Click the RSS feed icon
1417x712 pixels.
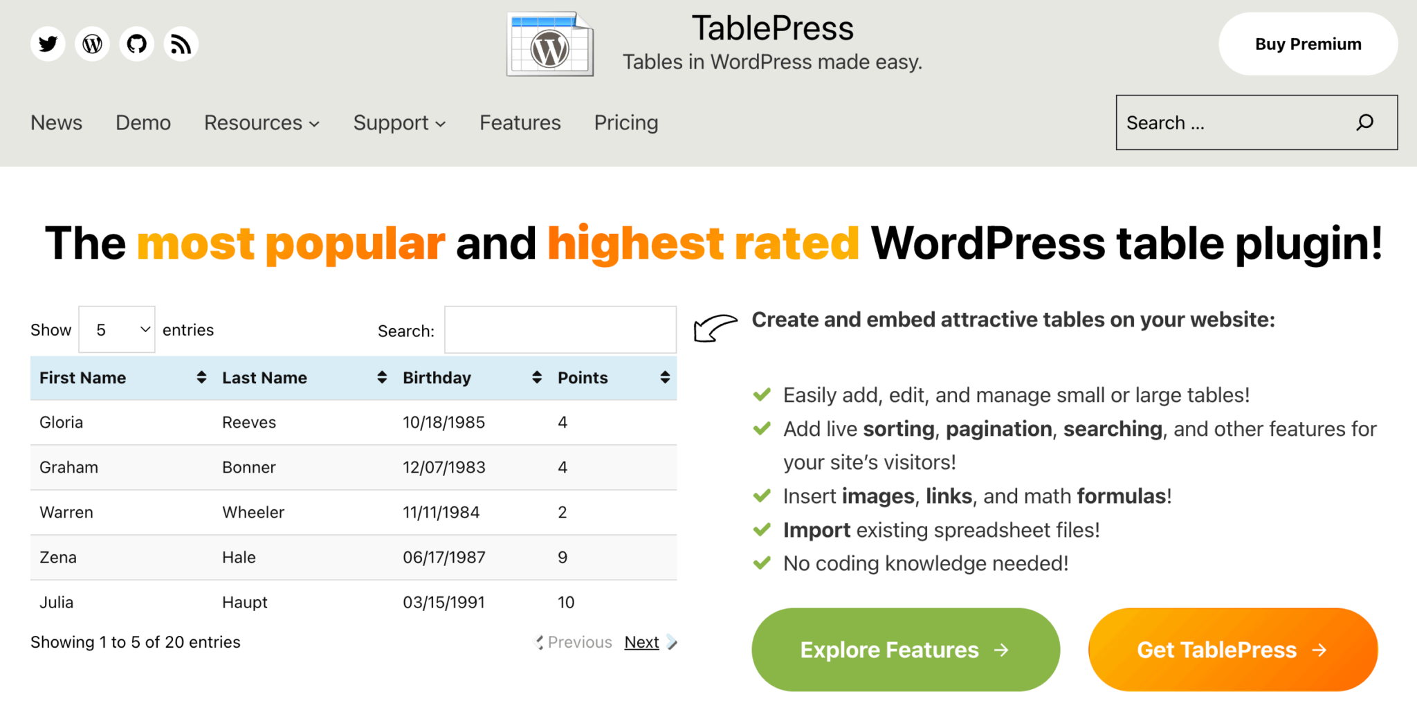click(181, 44)
